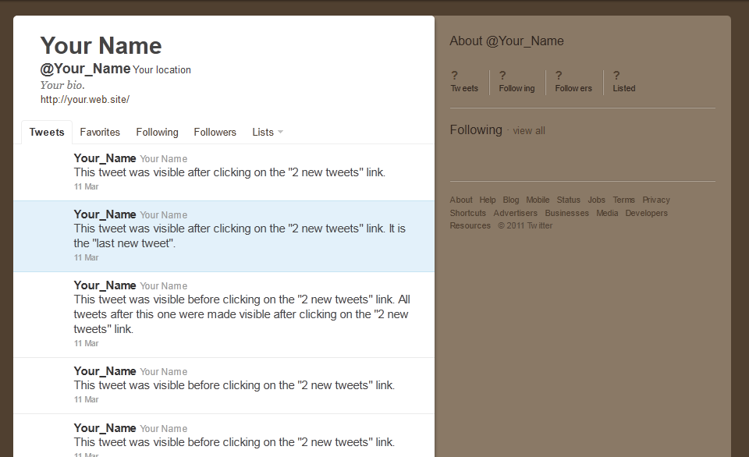Open the Help footer link
Viewport: 749px width, 457px height.
(487, 200)
